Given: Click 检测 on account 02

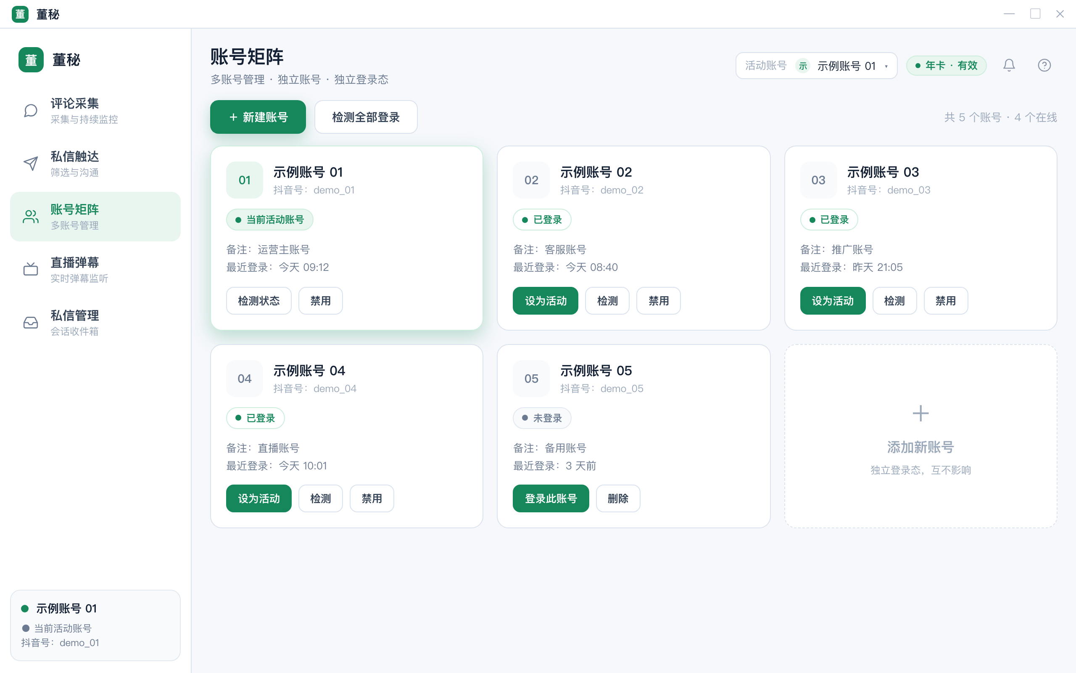Looking at the screenshot, I should [x=607, y=301].
